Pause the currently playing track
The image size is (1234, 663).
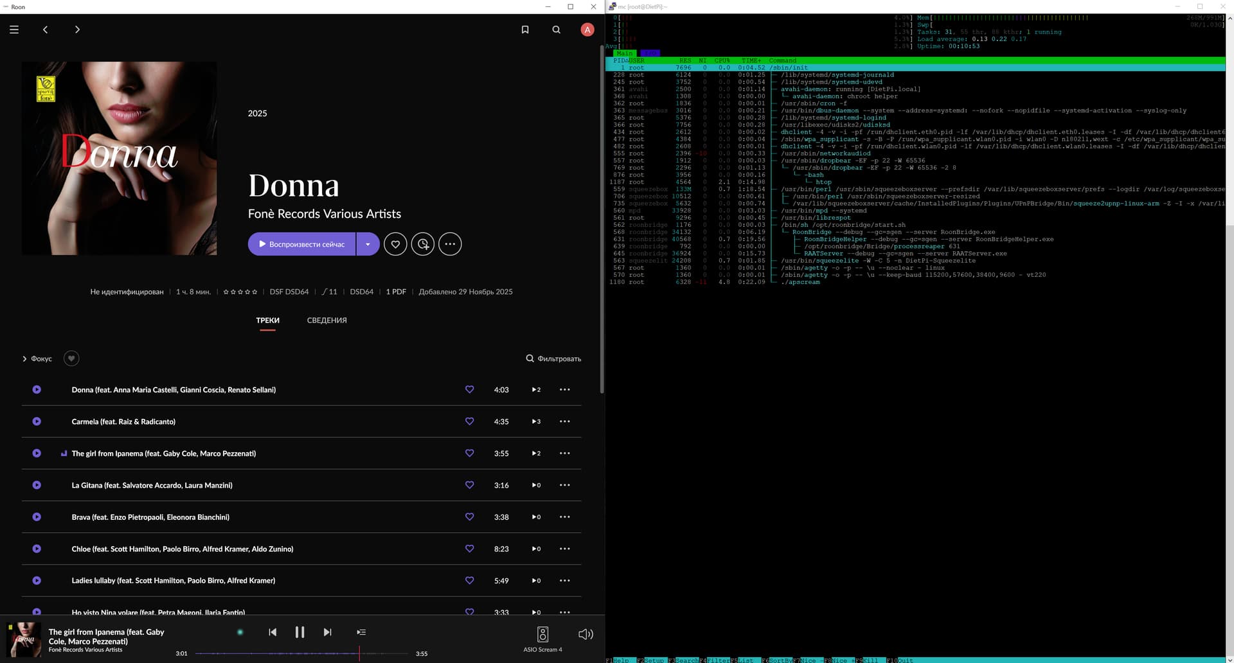[x=300, y=632]
